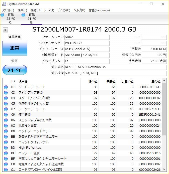
Task: Click the 健康状態 label
Action: (15, 37)
